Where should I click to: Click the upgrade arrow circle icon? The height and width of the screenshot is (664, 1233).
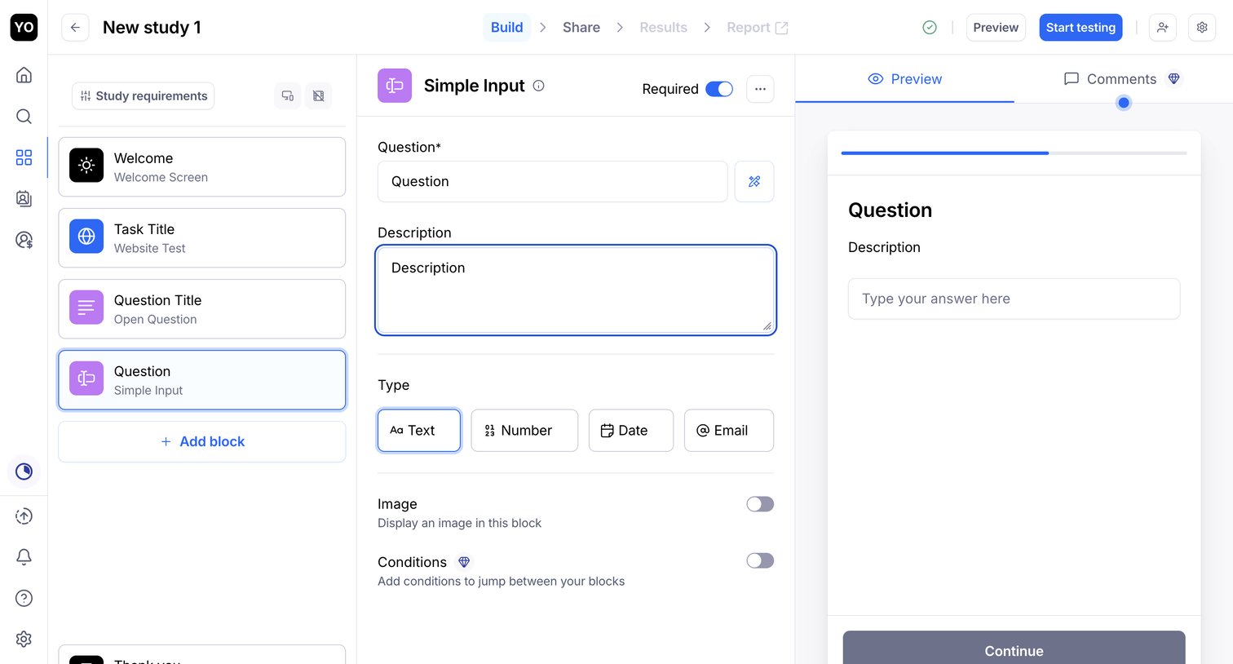24,516
